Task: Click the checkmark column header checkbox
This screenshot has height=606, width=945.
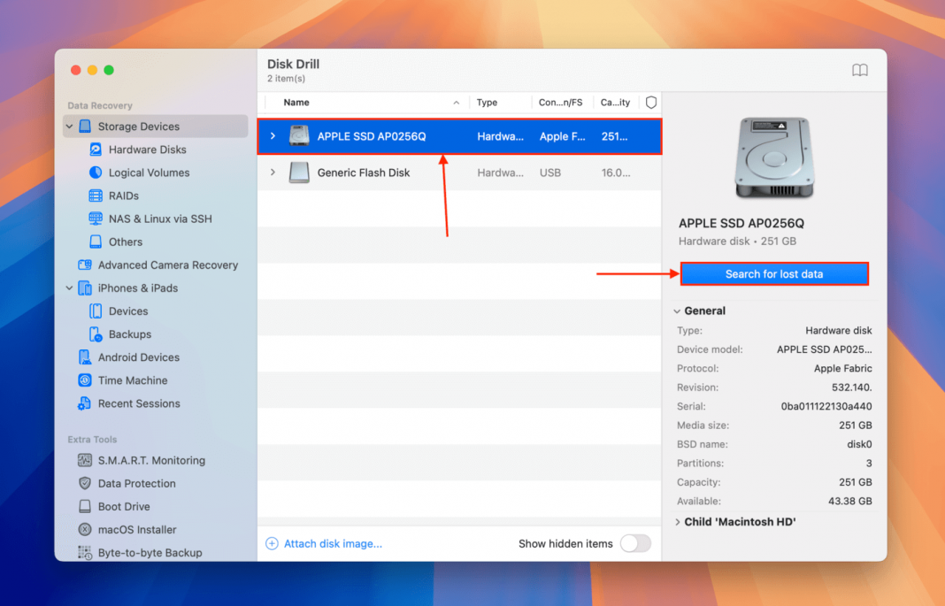Action: coord(651,102)
